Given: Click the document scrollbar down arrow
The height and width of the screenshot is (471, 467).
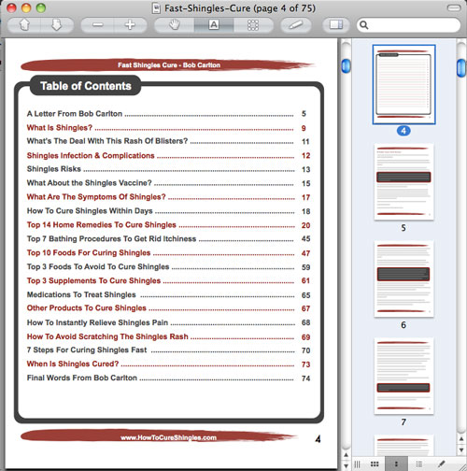Looking at the screenshot, I should [346, 465].
